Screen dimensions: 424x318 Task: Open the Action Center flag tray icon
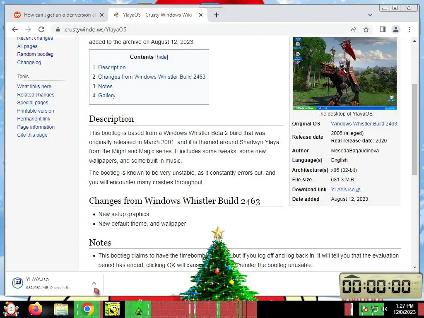(x=365, y=309)
